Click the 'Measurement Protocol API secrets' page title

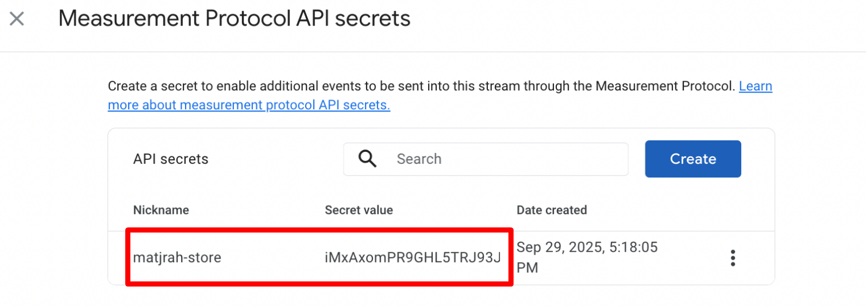[234, 19]
